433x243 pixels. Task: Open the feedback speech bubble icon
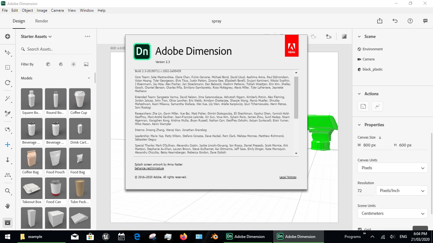425,21
